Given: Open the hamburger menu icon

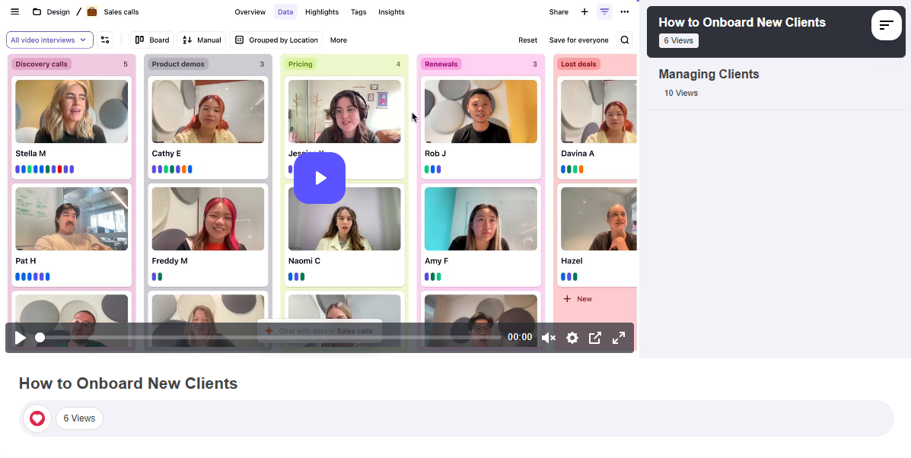Looking at the screenshot, I should pos(14,12).
